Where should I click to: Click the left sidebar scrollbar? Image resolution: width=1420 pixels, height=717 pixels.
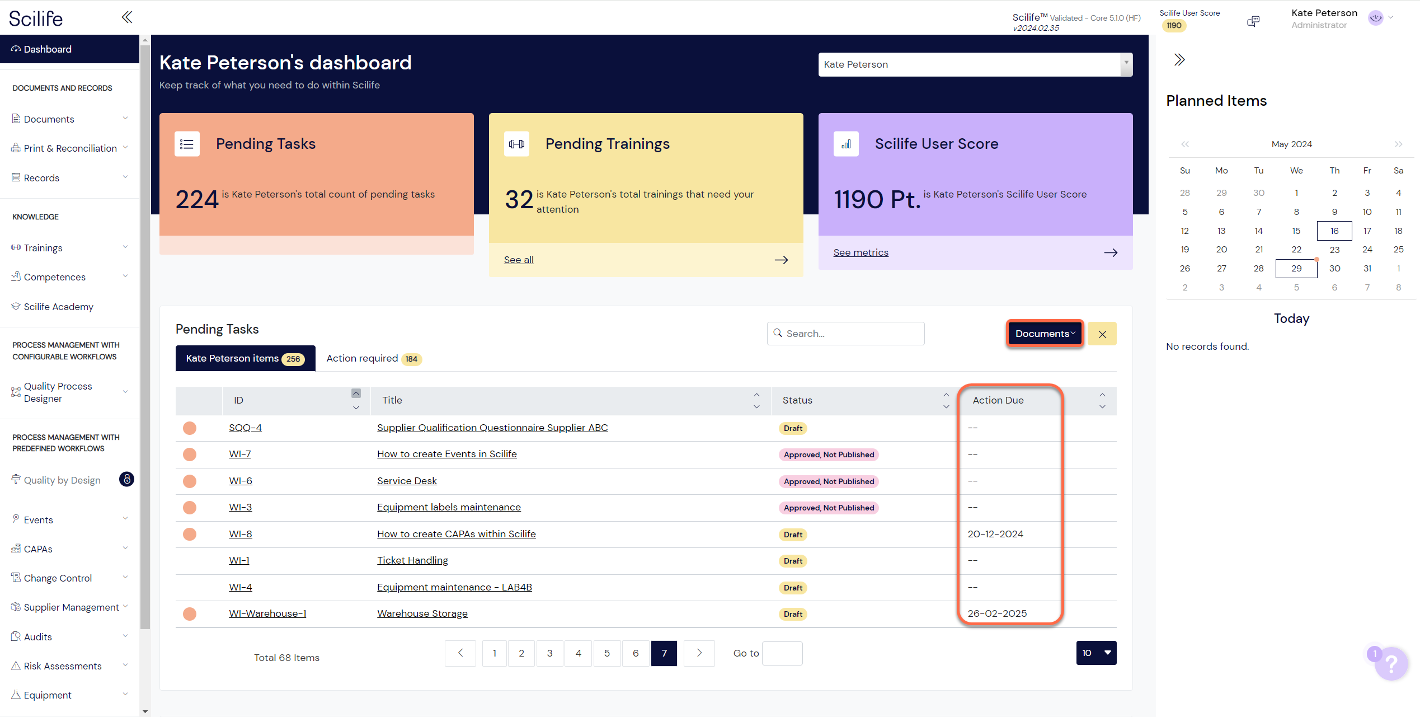[145, 336]
